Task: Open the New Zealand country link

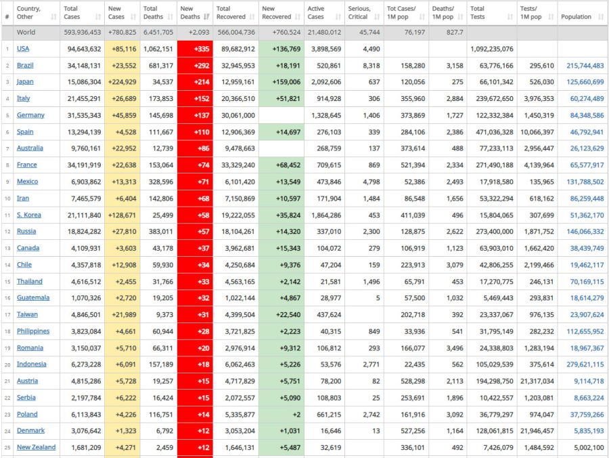Action: [x=36, y=448]
